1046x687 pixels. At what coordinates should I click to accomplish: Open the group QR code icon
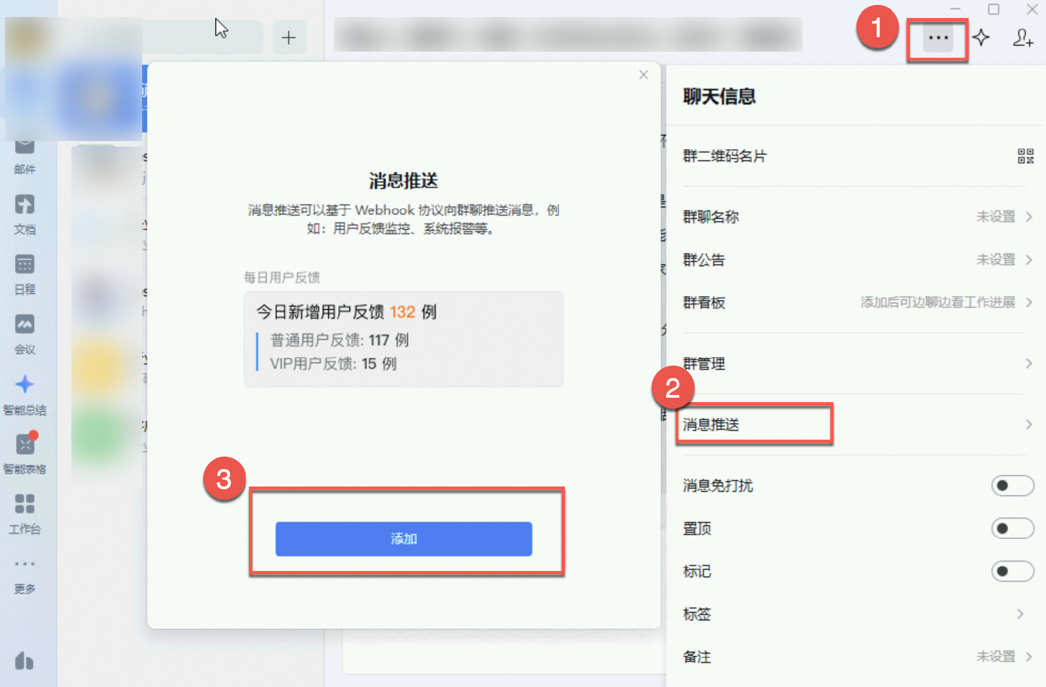tap(1025, 156)
